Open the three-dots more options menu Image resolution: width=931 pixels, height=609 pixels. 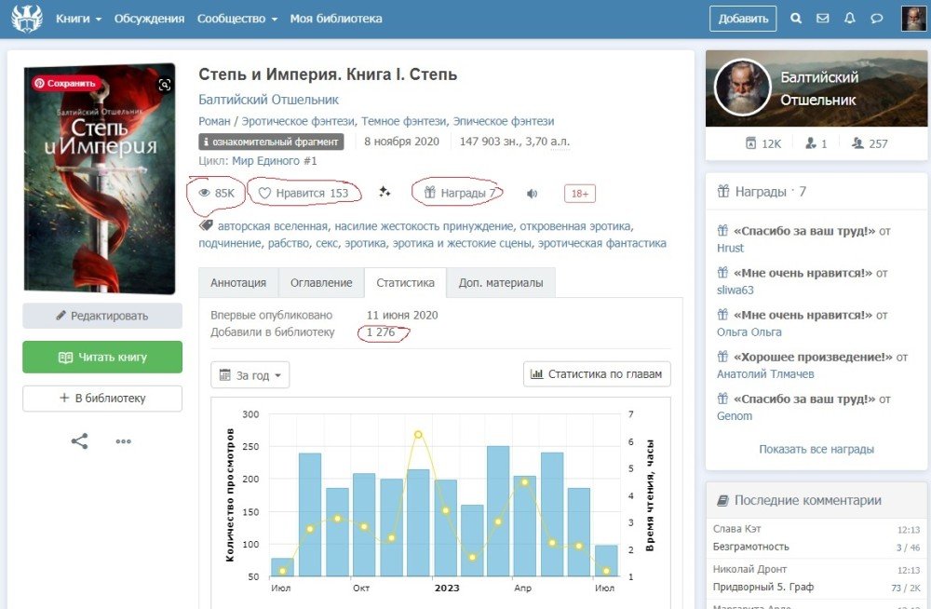pos(124,441)
